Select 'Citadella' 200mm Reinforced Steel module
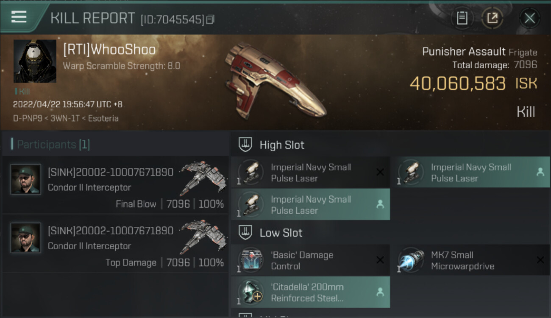Screen dimensions: 551x318 [x=310, y=292]
